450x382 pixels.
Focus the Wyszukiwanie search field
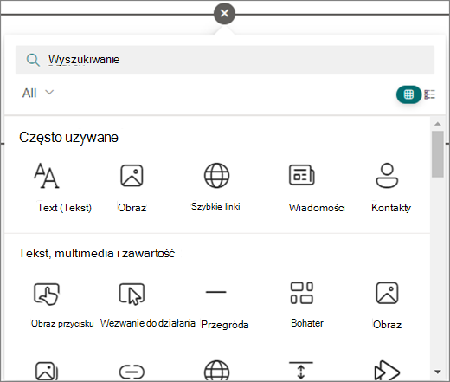click(x=225, y=60)
